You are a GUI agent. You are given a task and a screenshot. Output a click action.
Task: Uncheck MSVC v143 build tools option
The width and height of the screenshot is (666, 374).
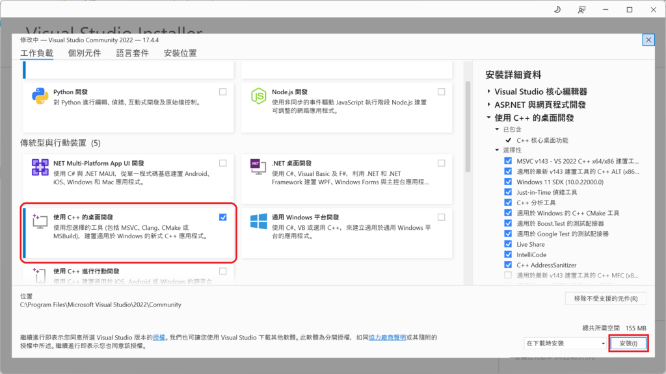coord(508,161)
